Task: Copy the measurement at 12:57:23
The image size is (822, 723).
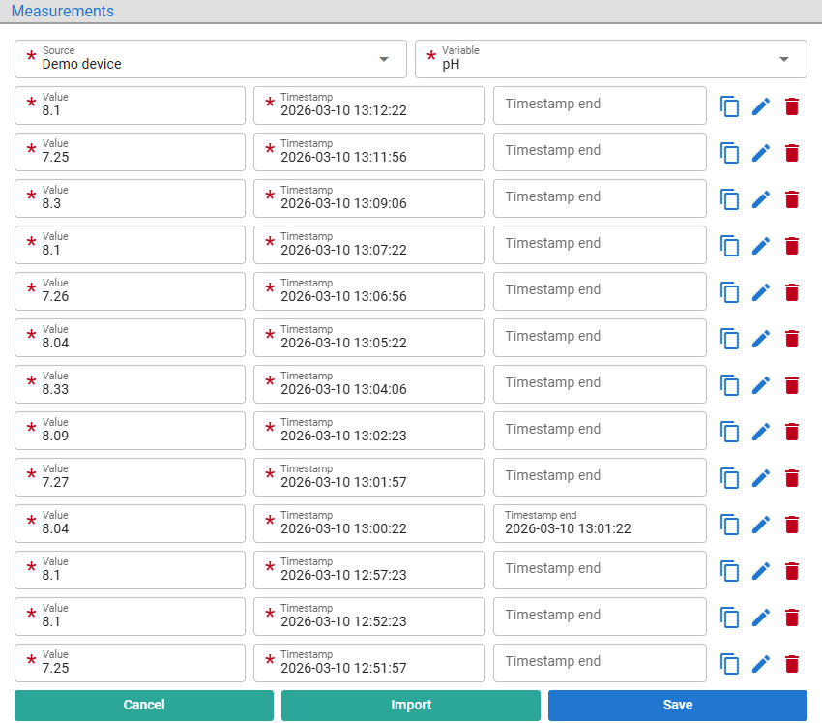Action: click(x=729, y=571)
